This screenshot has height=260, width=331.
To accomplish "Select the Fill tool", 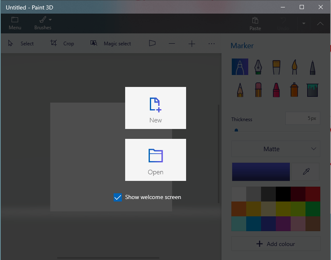I will click(312, 89).
